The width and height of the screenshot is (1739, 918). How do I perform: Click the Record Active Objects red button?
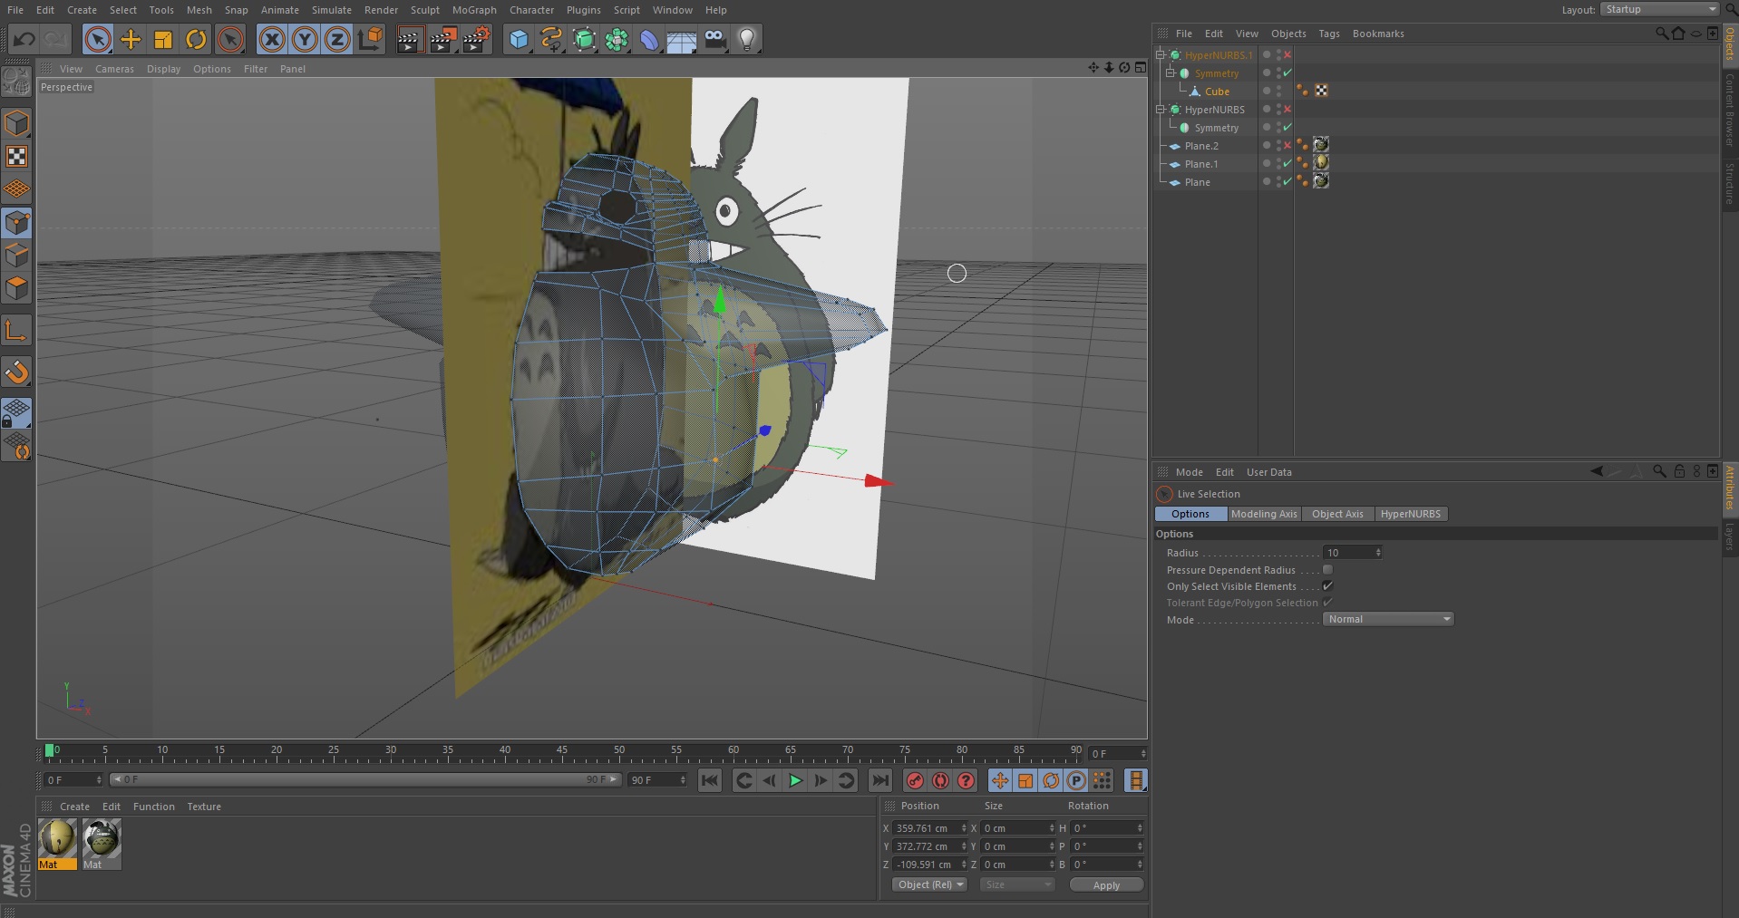pos(916,780)
